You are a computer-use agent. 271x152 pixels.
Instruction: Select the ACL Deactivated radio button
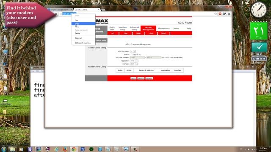pos(141,44)
